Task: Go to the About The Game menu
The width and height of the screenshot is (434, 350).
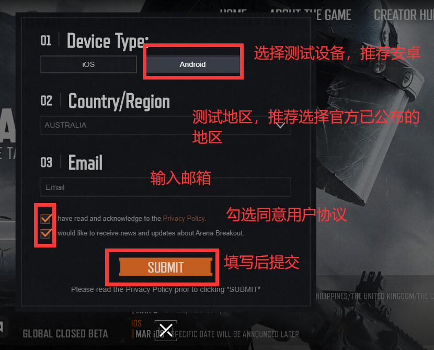Action: [310, 15]
